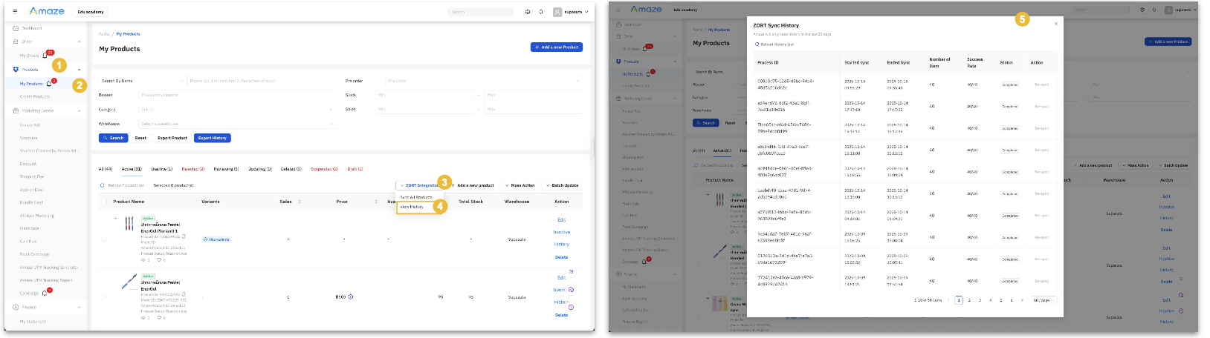This screenshot has height=338, width=1210.
Task: Click the Has variants tag
Action: [x=216, y=239]
